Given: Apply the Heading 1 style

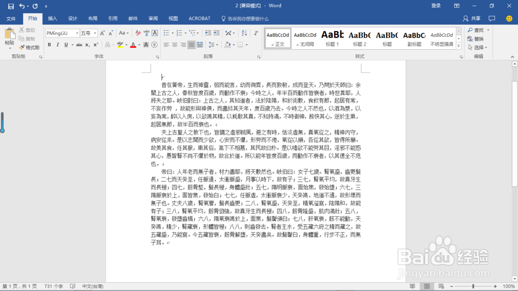Looking at the screenshot, I should [333, 38].
